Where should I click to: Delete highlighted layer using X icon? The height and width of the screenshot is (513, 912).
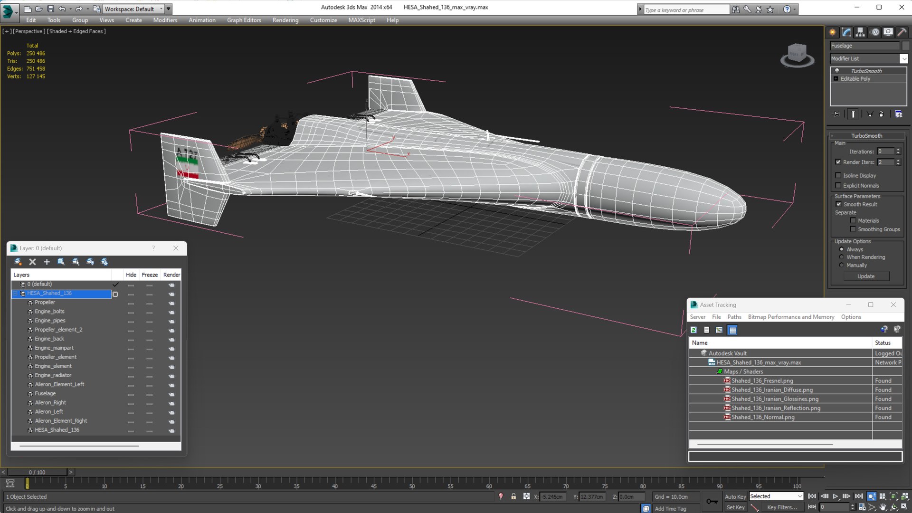pyautogui.click(x=32, y=262)
